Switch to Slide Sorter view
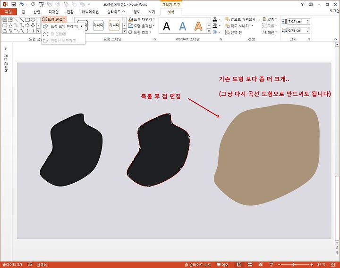This screenshot has width=340, height=268. coord(250,265)
